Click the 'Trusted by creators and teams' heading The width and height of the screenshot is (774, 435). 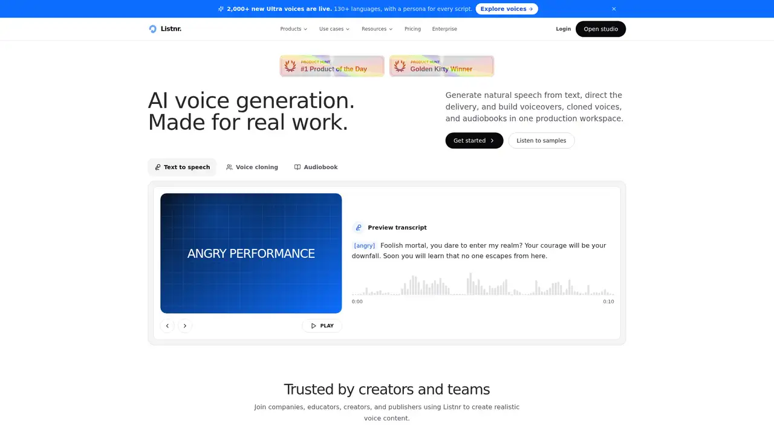(387, 389)
